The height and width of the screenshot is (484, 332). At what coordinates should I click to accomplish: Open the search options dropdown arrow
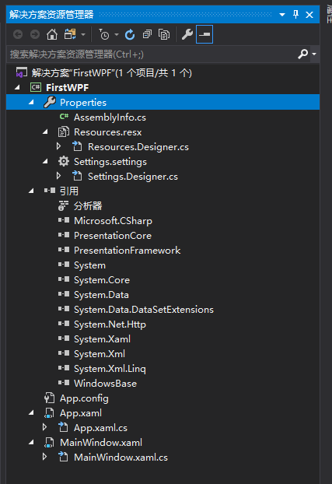tap(314, 54)
